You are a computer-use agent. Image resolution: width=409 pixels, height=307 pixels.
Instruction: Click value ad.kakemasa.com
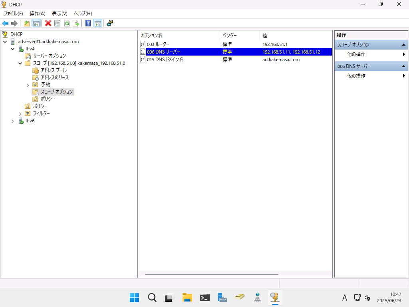pyautogui.click(x=281, y=60)
